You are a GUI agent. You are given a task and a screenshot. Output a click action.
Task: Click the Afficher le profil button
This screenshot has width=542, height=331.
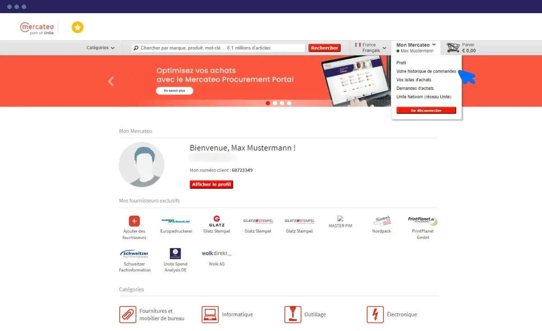coord(211,184)
